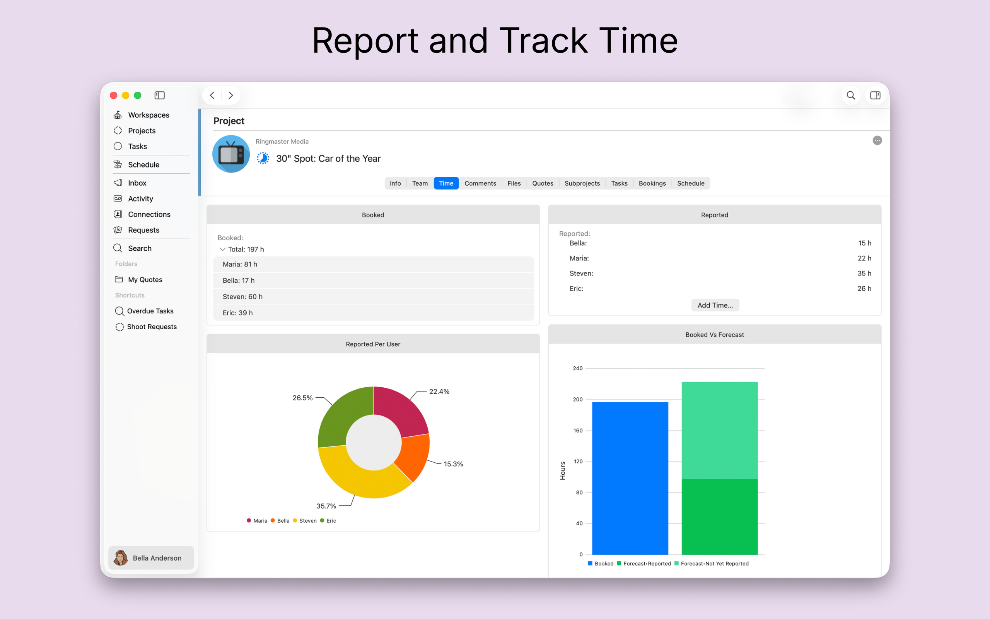Viewport: 990px width, 619px height.
Task: Click the project TV thumbnail image
Action: (x=231, y=154)
